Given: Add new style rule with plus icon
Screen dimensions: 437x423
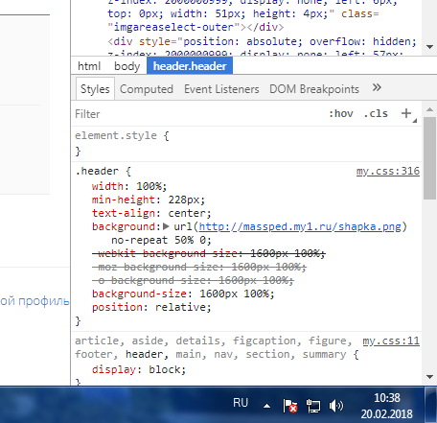Looking at the screenshot, I should (406, 113).
